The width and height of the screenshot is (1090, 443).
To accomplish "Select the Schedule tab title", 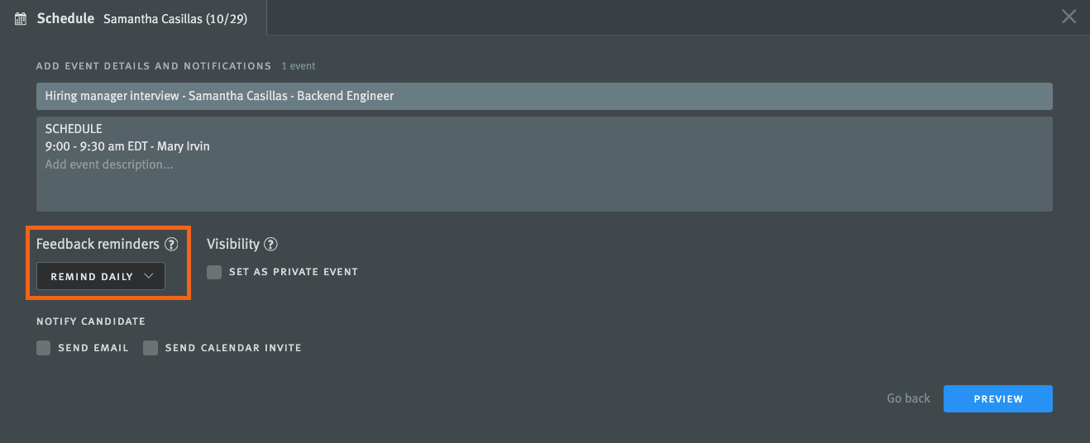I will pyautogui.click(x=65, y=18).
